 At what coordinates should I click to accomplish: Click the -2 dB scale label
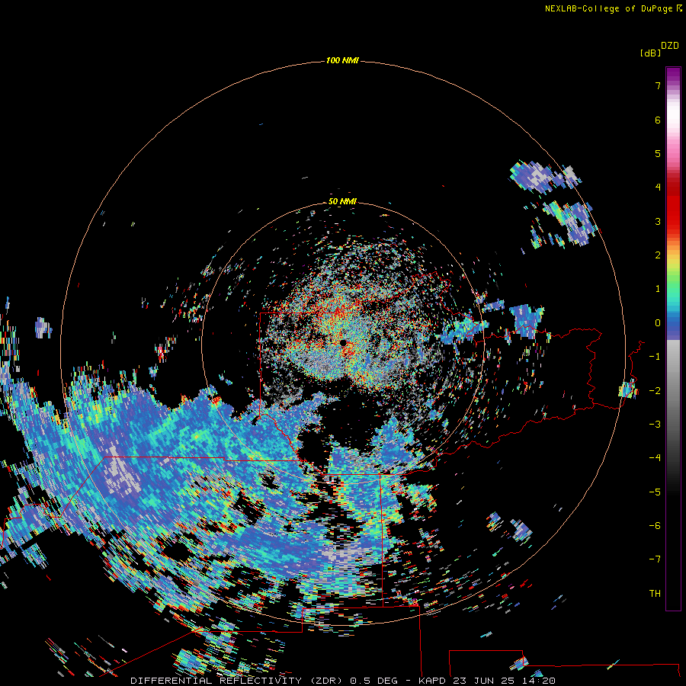pos(655,391)
